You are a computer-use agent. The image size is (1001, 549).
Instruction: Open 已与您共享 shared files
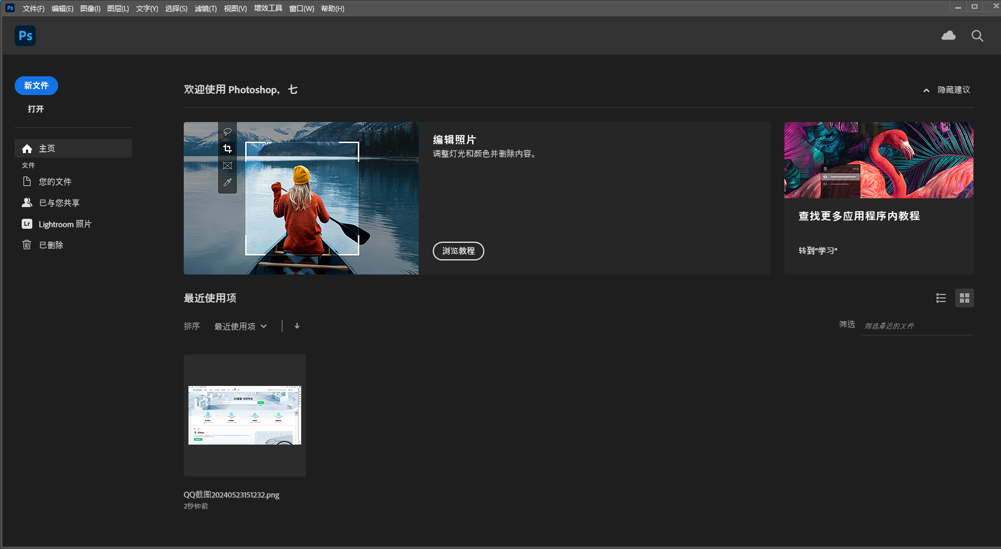tap(59, 203)
